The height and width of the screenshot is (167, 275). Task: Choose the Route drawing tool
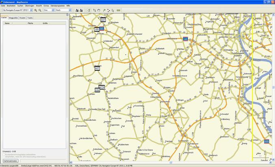coord(108,10)
